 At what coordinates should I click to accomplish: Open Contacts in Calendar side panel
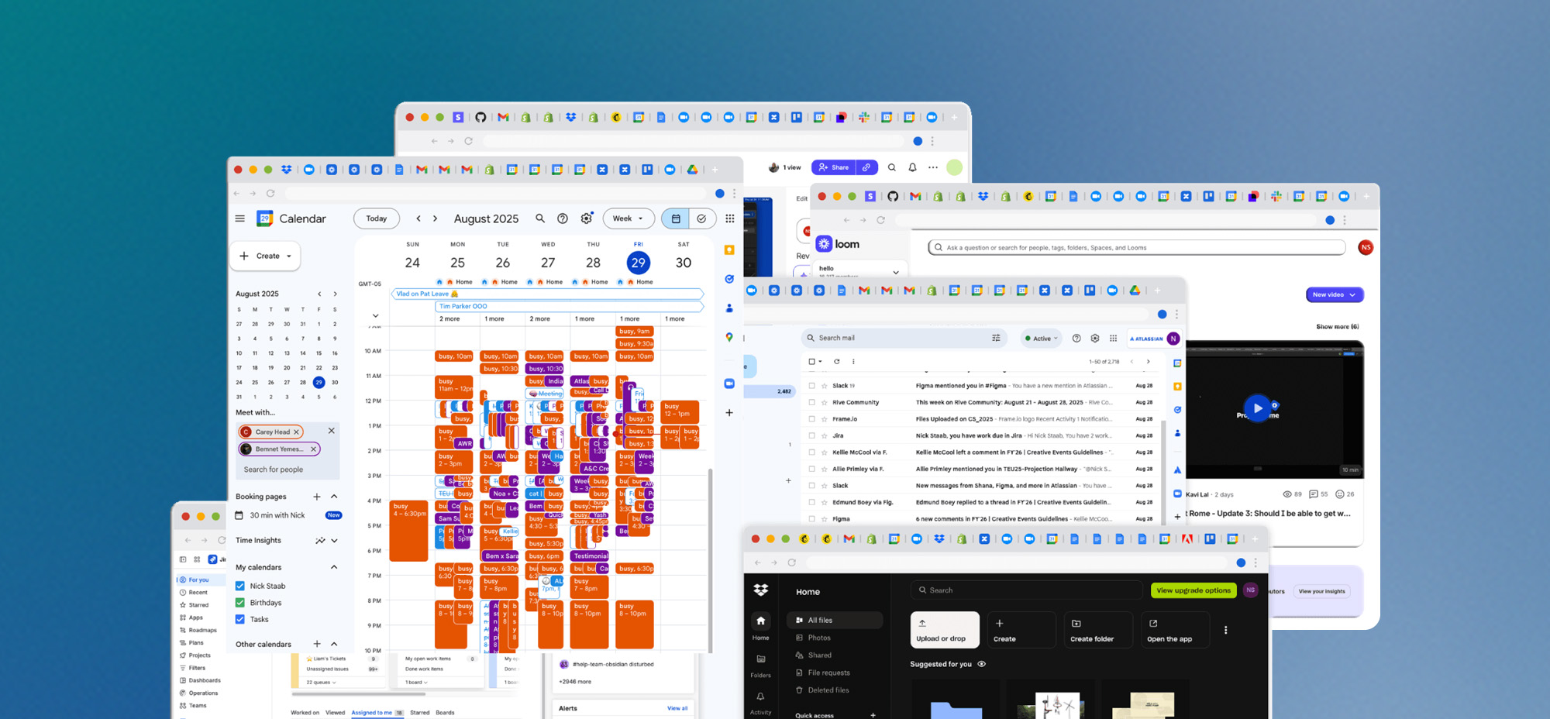(x=729, y=308)
